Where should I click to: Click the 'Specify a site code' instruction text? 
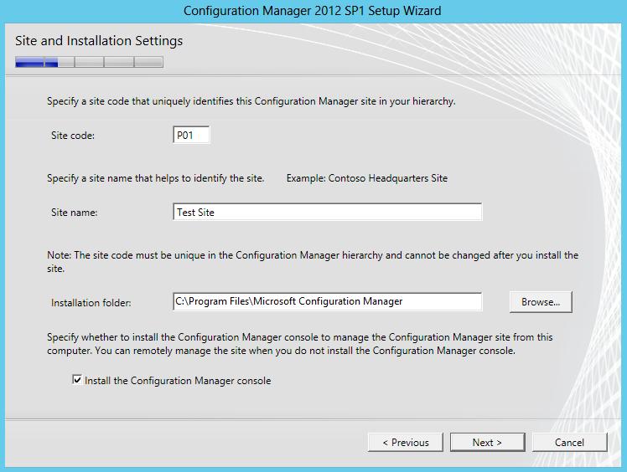[x=251, y=101]
